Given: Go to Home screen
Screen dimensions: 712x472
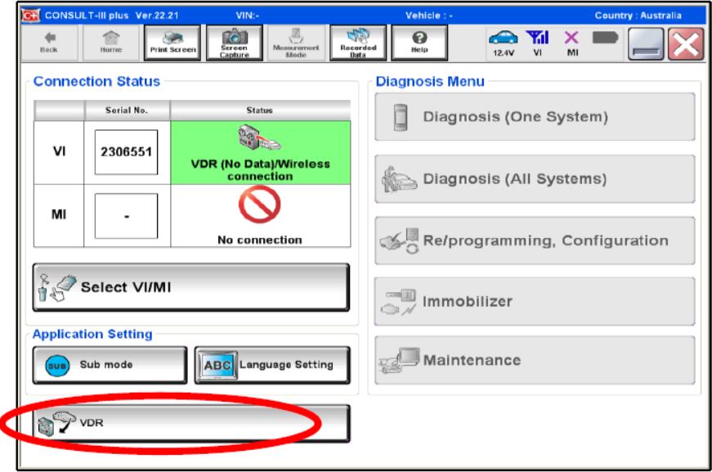Looking at the screenshot, I should pos(111,43).
